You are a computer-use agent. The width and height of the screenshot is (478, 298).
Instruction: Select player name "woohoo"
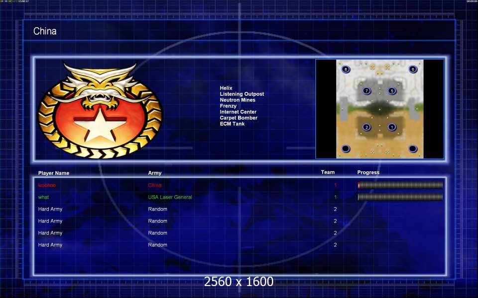[x=47, y=185]
